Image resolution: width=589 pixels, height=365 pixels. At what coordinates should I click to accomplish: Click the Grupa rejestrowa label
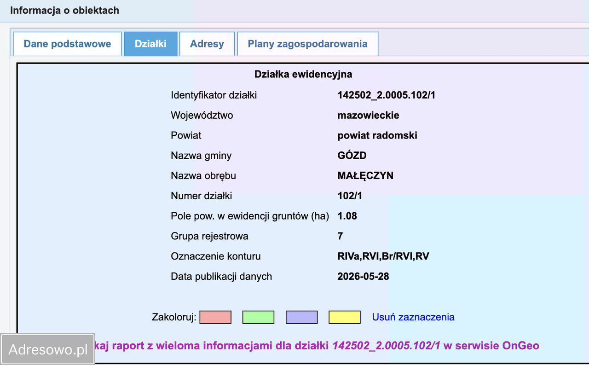click(209, 236)
